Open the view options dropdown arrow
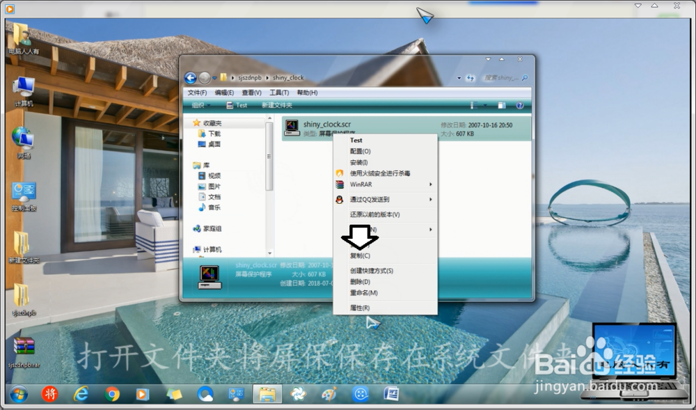 484,105
